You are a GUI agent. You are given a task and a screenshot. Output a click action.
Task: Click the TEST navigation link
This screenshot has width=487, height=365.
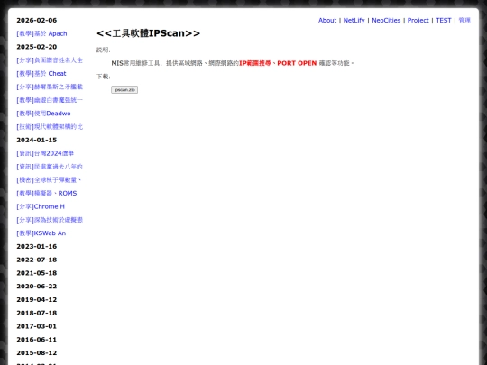(443, 20)
